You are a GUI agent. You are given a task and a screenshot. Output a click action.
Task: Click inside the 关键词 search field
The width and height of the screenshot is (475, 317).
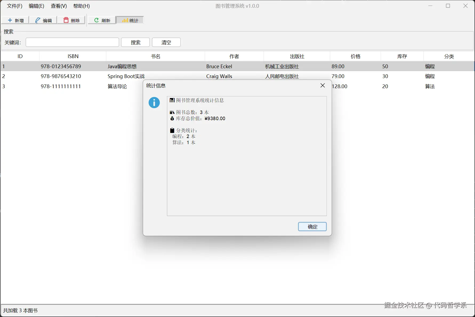tap(72, 42)
